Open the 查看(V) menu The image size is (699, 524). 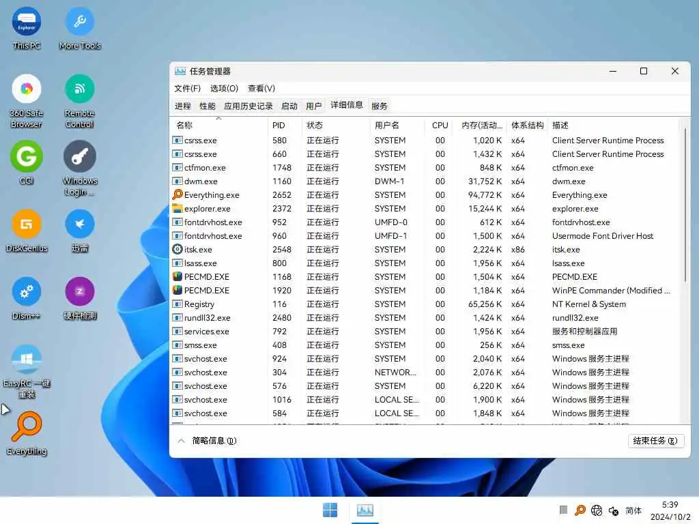click(x=261, y=88)
